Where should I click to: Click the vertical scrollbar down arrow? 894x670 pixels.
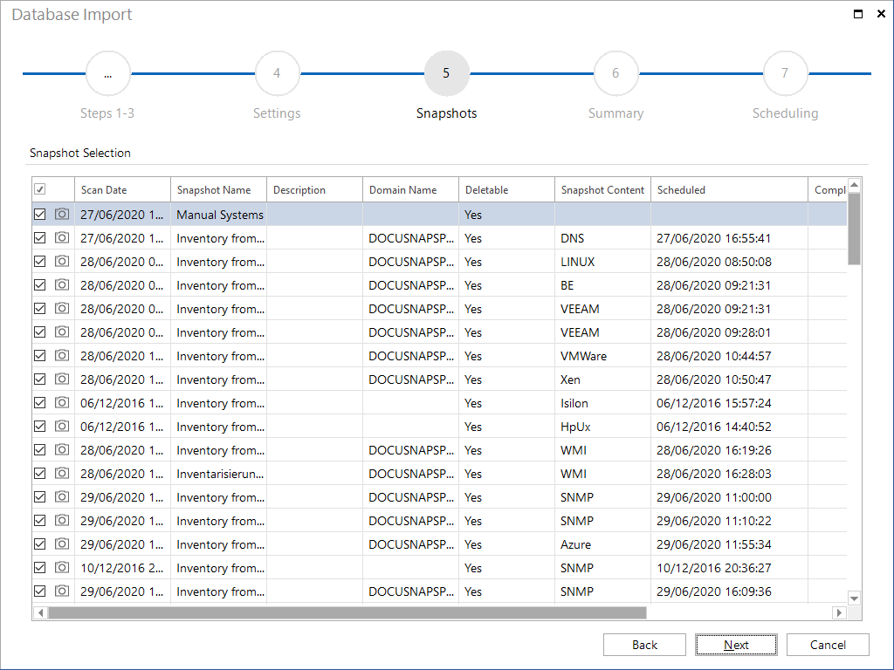coord(854,598)
